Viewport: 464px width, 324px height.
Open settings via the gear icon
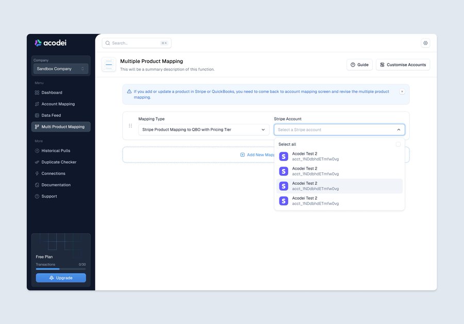[x=425, y=43]
